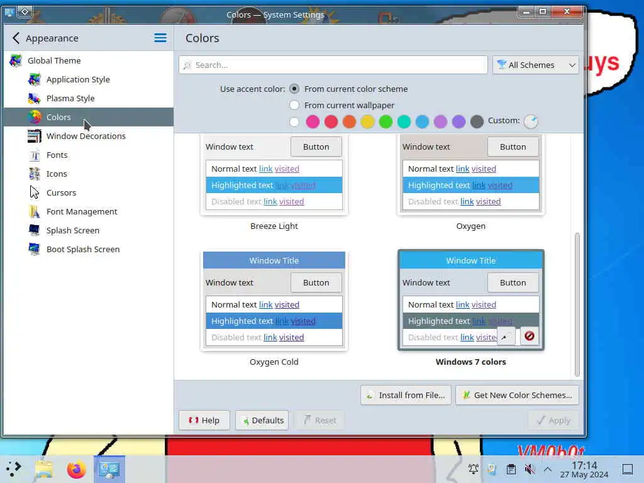Screen dimensions: 644x483
Task: Click the color scheme search field
Action: click(333, 65)
